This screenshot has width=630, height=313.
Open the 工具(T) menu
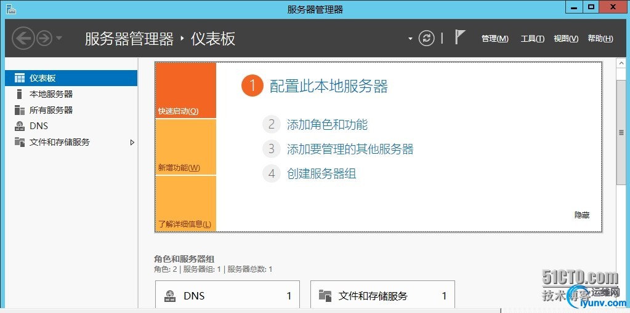tap(532, 39)
